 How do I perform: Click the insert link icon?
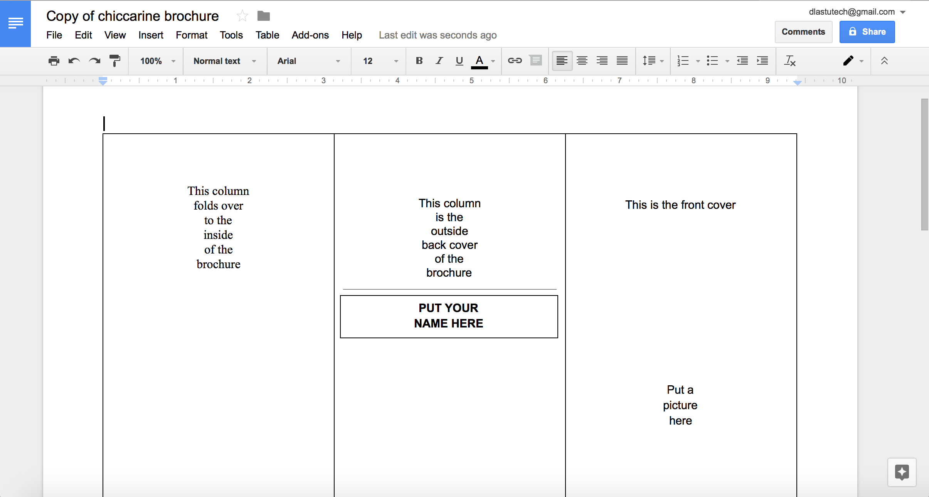point(514,61)
